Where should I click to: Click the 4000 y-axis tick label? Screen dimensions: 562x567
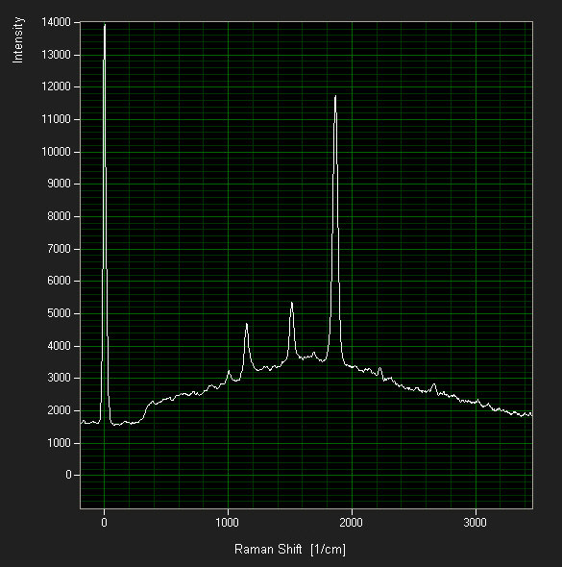click(59, 346)
